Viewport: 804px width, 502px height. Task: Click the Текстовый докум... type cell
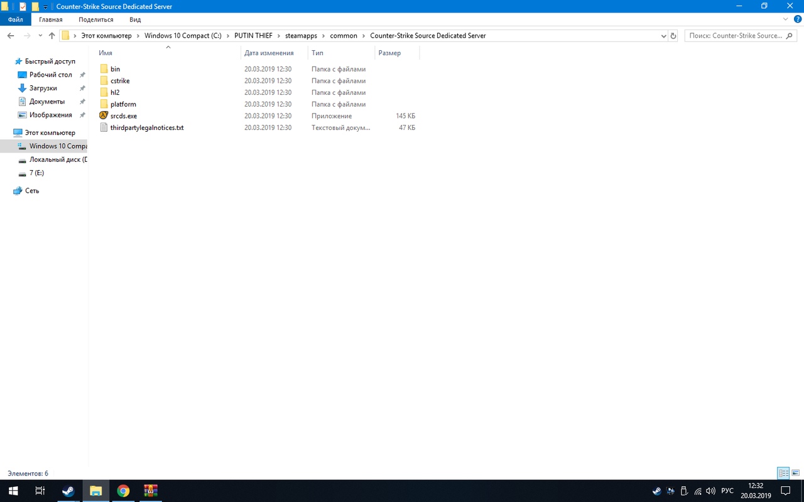pos(341,127)
